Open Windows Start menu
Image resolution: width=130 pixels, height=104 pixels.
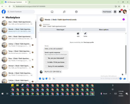pyautogui.click(x=2, y=94)
